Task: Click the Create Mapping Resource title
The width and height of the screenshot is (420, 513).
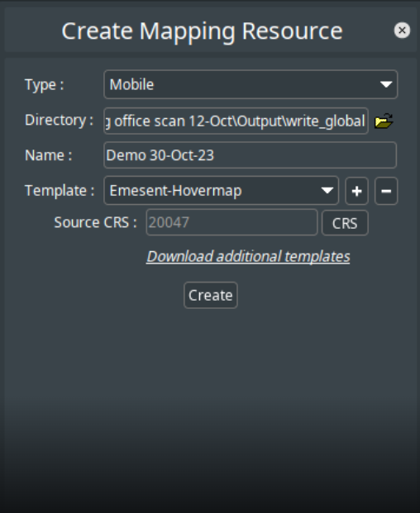Action: pyautogui.click(x=202, y=31)
